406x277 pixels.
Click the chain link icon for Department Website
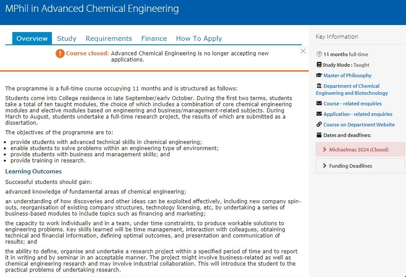tap(319, 125)
